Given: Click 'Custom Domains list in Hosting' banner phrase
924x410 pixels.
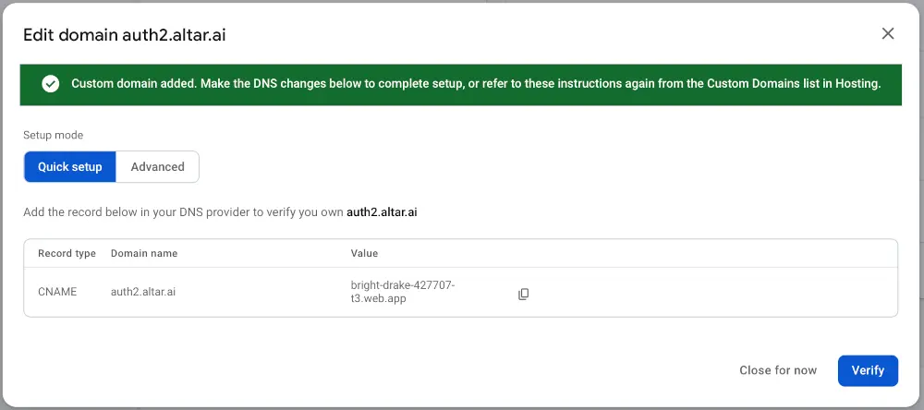Looking at the screenshot, I should (x=793, y=84).
